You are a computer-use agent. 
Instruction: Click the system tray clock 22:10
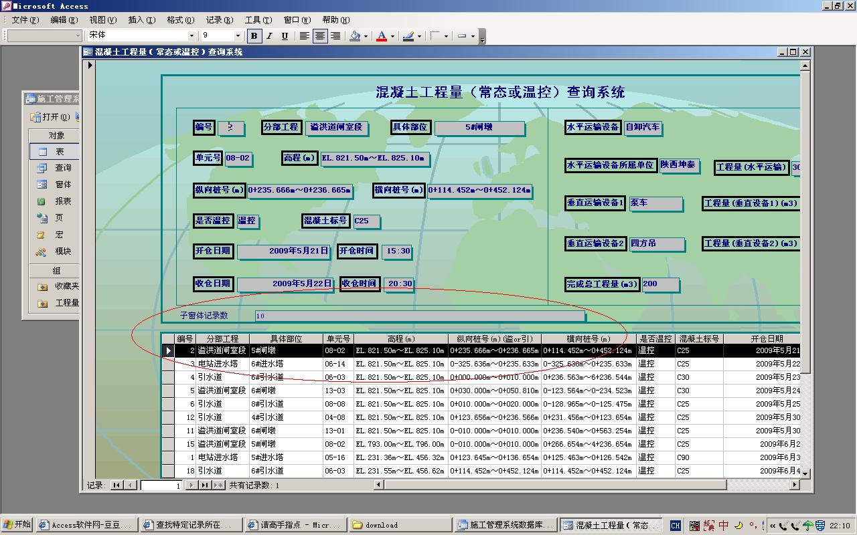point(840,526)
